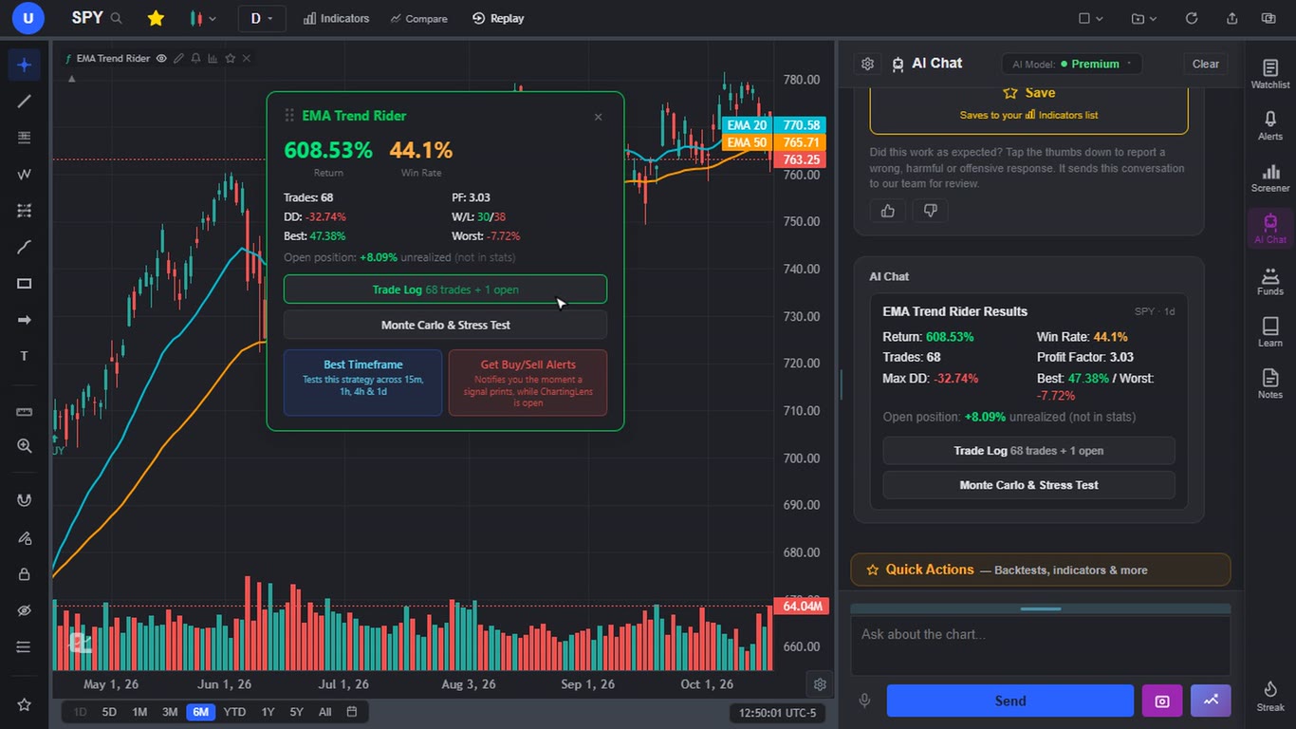Focus the Ask about the chart field
This screenshot has width=1296, height=729.
point(1041,645)
